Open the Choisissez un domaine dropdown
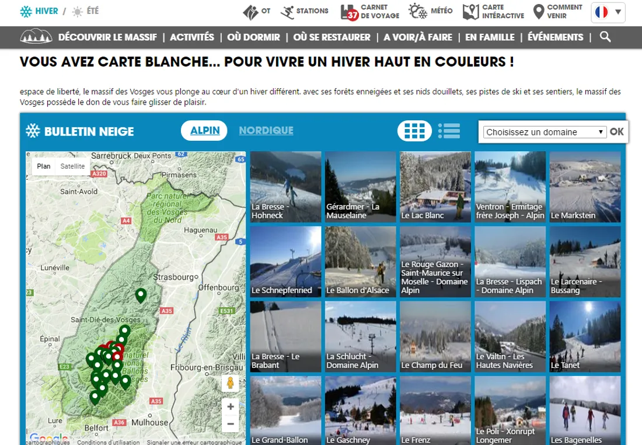 (545, 132)
